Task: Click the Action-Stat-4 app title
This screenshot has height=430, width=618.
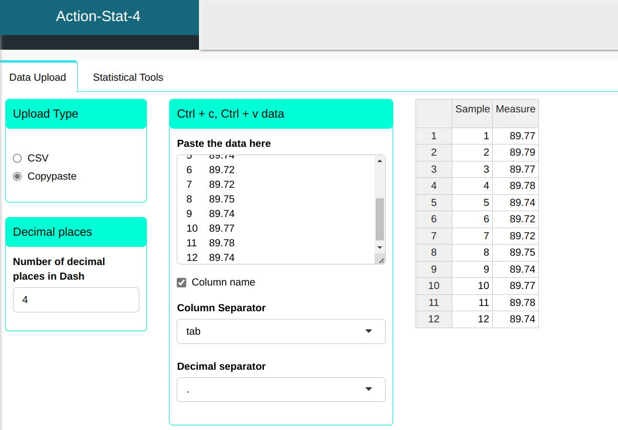Action: [x=98, y=16]
